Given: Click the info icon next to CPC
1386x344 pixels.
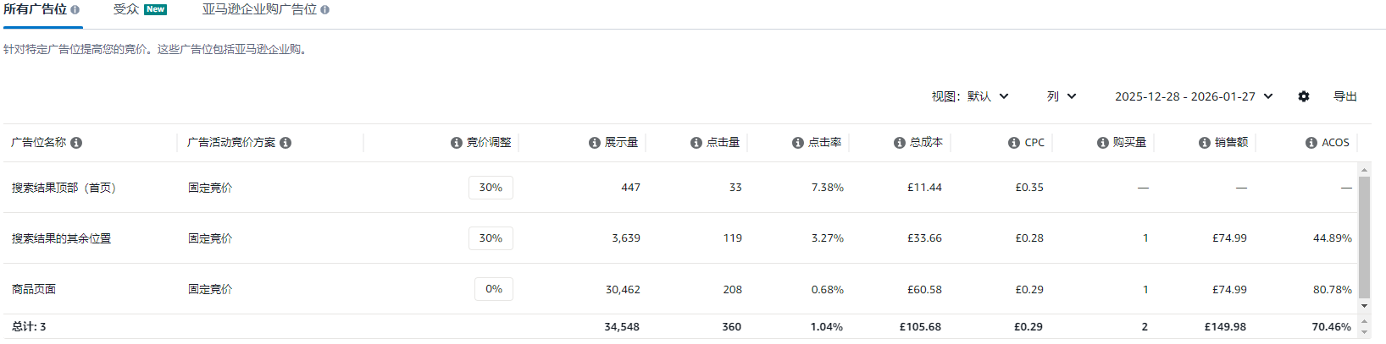Looking at the screenshot, I should coord(1014,143).
